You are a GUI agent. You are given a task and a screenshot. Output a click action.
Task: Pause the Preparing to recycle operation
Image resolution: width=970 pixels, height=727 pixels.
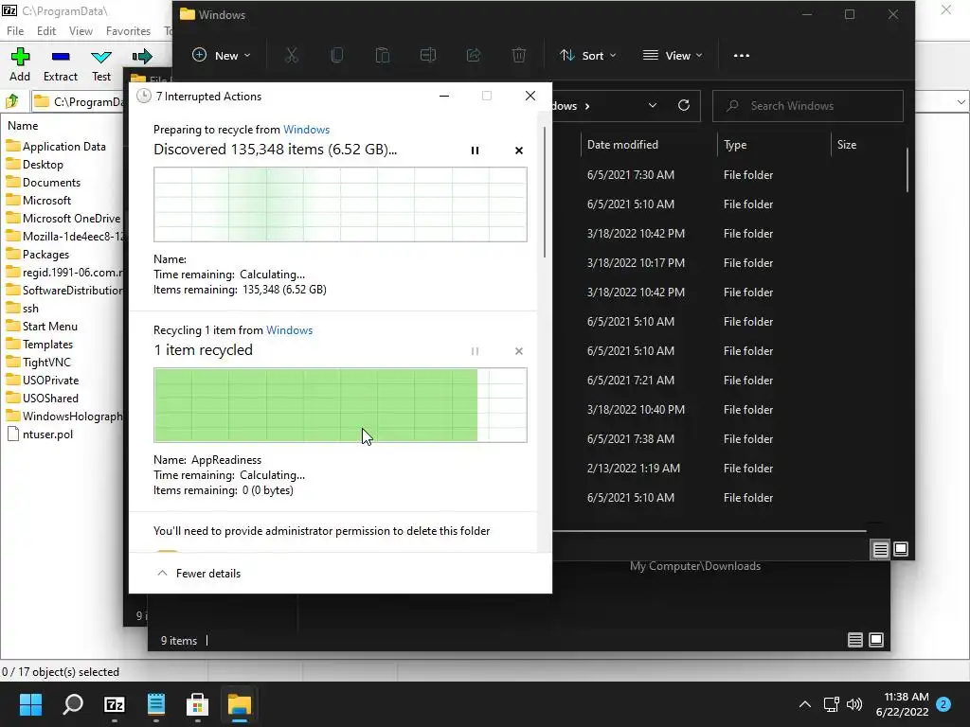(x=476, y=151)
